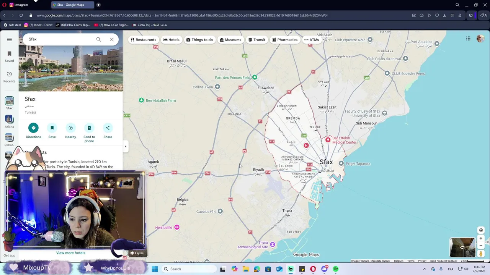
Task: Open the Opera AI button
Action: pos(483,15)
